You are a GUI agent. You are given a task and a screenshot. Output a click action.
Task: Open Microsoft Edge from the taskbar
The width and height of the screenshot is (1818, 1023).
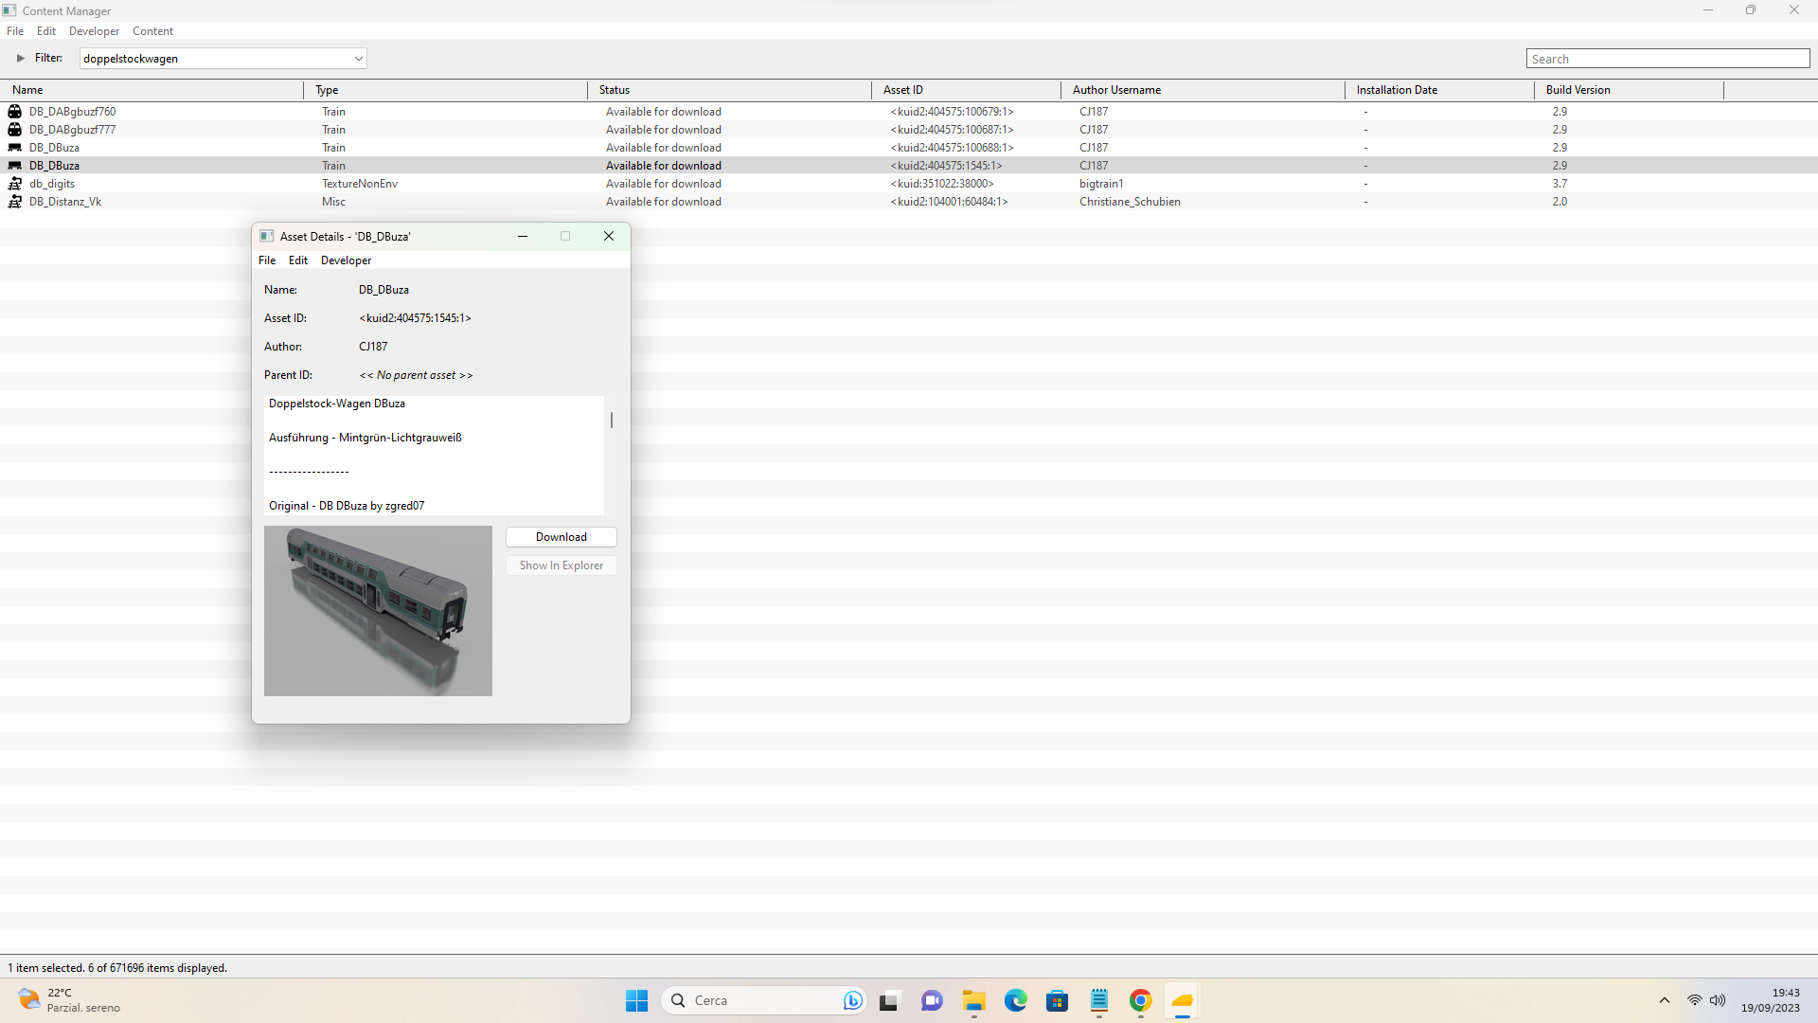[x=1015, y=1000]
